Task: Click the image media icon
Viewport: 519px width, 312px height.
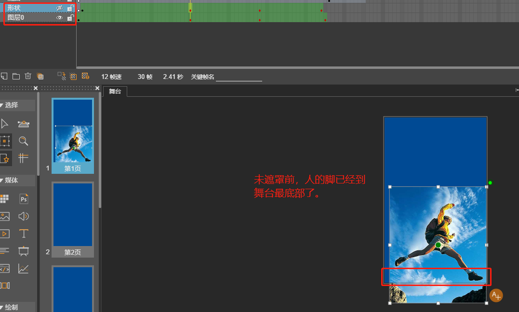Action: (5, 216)
